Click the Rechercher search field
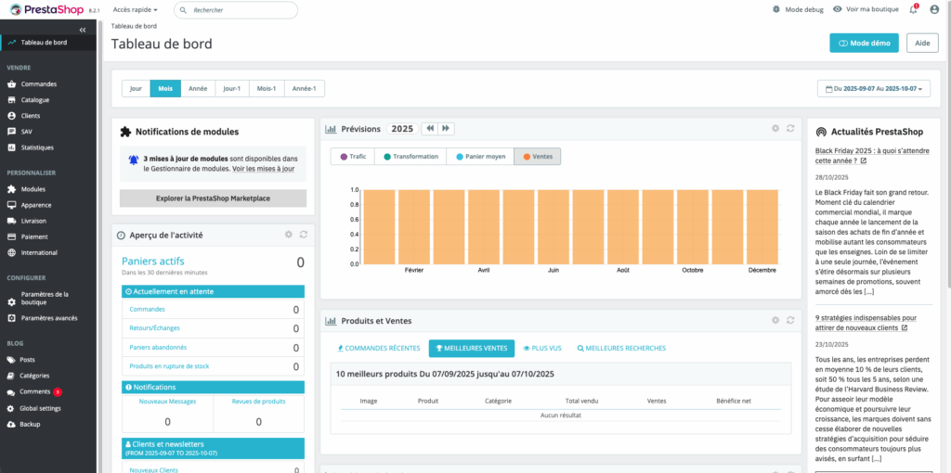Screen dimensions: 951x473 coord(241,9)
